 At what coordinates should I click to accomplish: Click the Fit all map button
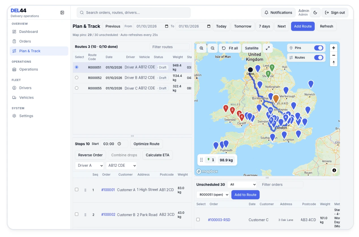[x=230, y=48]
